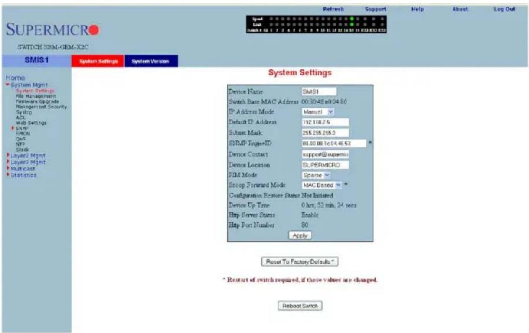Open Stack in sidebar
The height and width of the screenshot is (333, 529).
[22, 149]
